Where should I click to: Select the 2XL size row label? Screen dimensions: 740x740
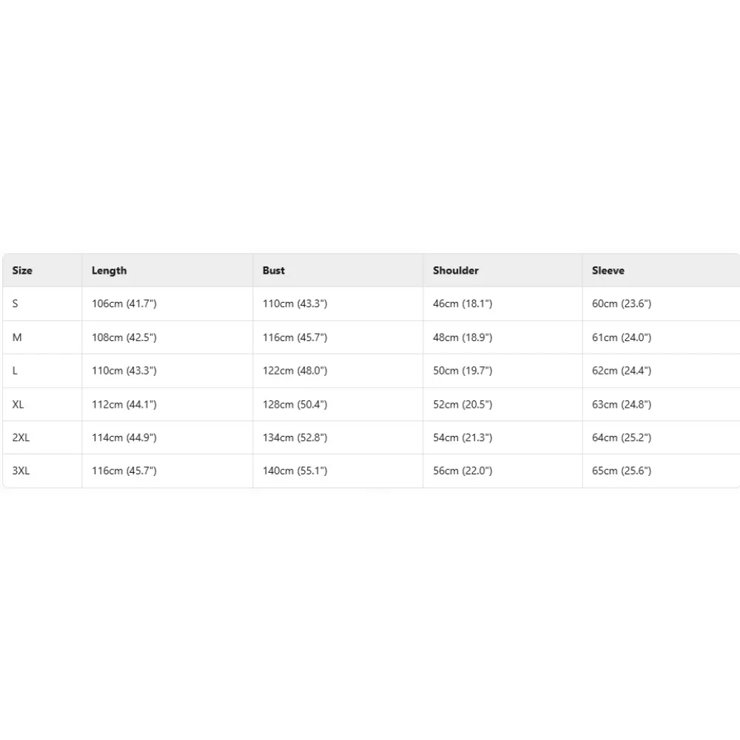(x=21, y=438)
